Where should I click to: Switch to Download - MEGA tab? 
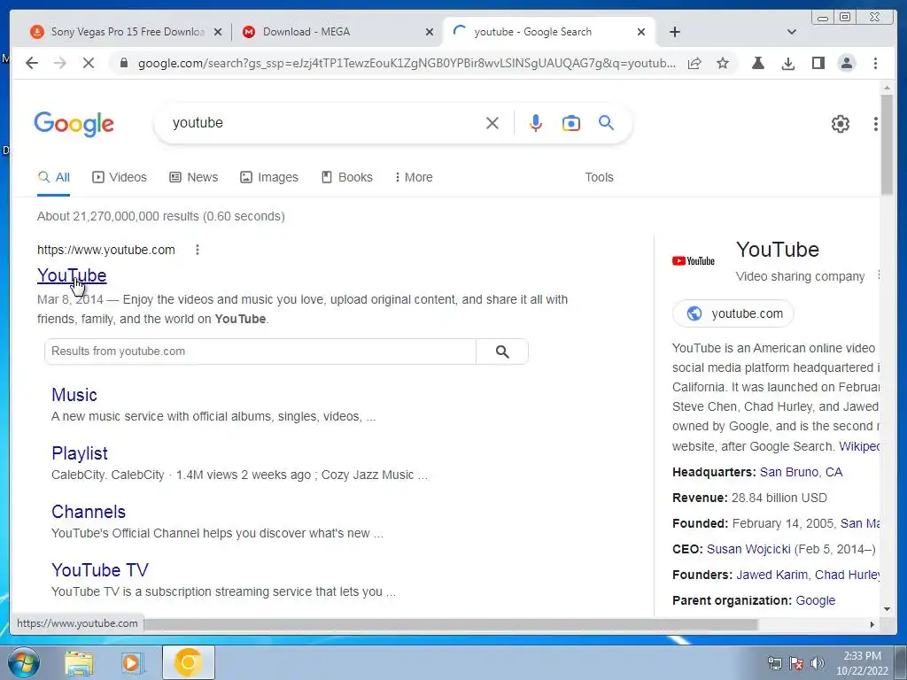point(336,32)
